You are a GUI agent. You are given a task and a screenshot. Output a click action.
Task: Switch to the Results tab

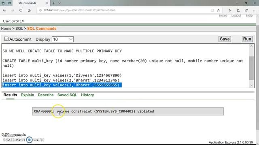tap(10, 95)
